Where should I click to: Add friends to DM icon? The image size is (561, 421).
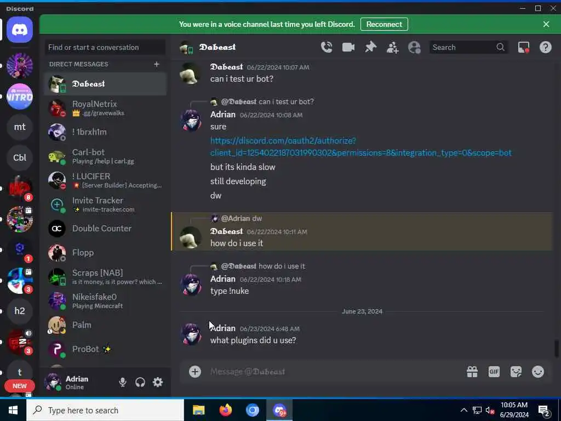point(392,47)
